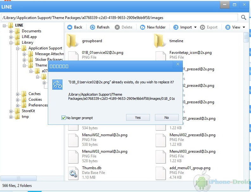Select the StoreKit folder icon in tree
Image resolution: width=251 pixels, height=192 pixels.
[x=17, y=111]
